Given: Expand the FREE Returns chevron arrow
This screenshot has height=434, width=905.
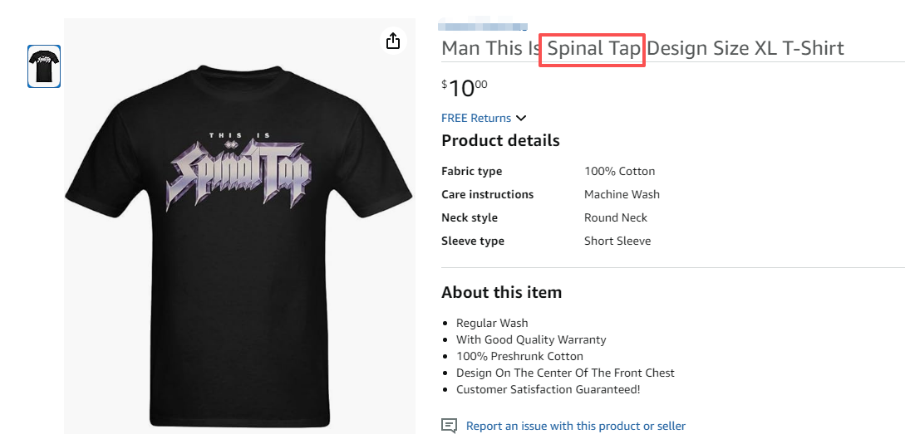Looking at the screenshot, I should 521,119.
